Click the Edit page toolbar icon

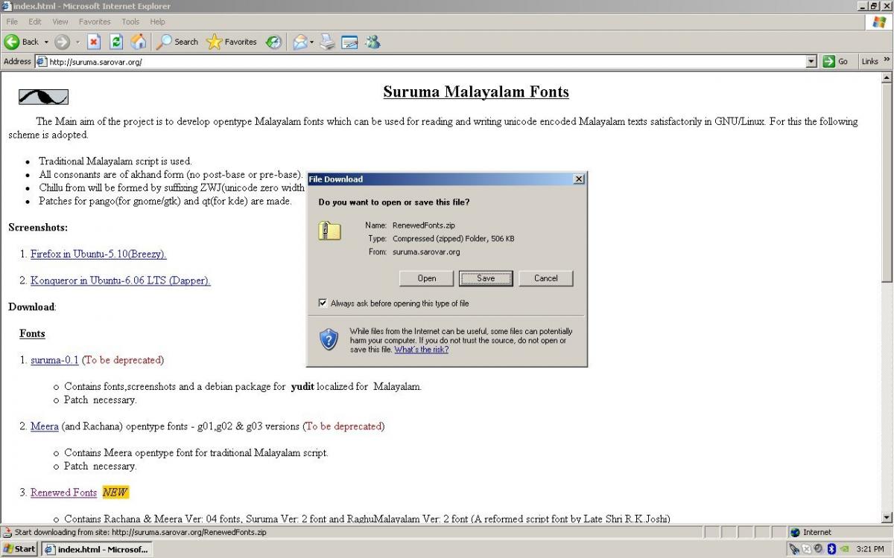click(x=350, y=42)
